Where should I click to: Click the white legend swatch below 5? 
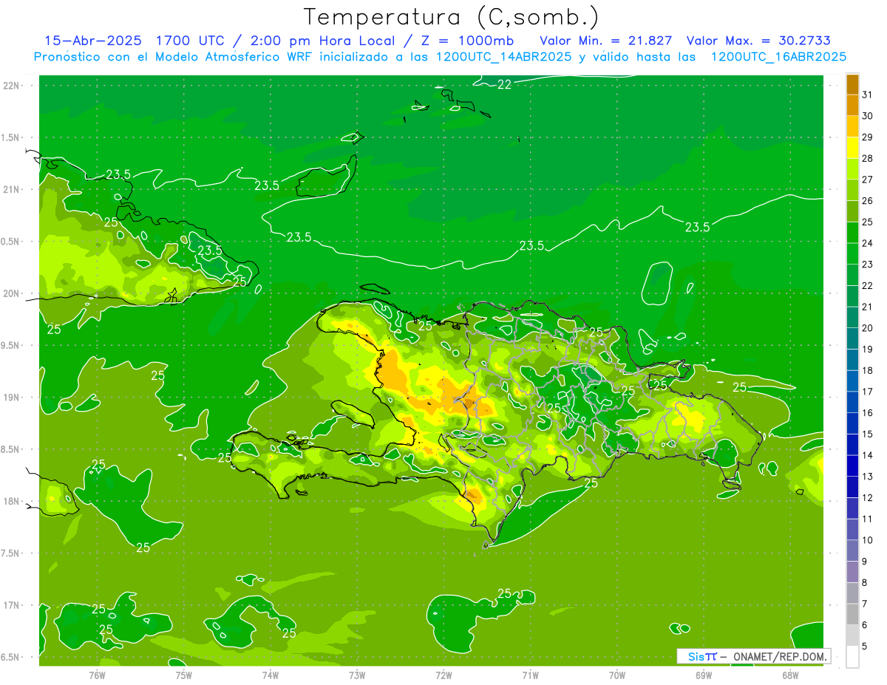pos(852,657)
